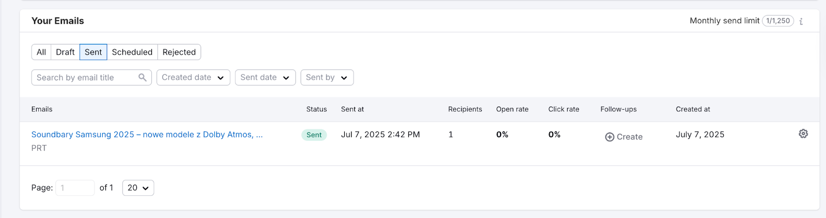Click the plus icon next to Create
Viewport: 826px width, 218px height.
pyautogui.click(x=610, y=137)
